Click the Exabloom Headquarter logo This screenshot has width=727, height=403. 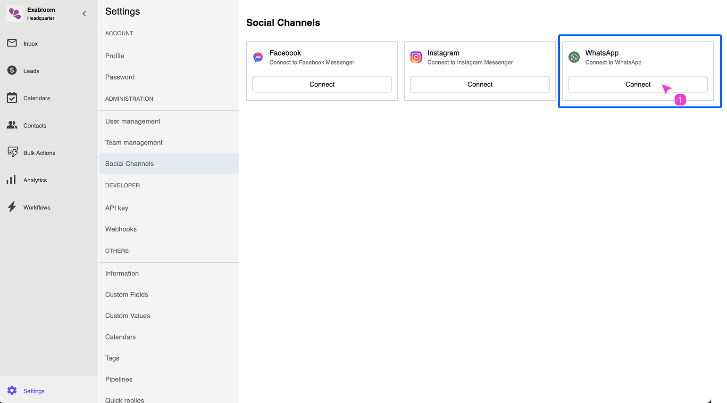(14, 14)
